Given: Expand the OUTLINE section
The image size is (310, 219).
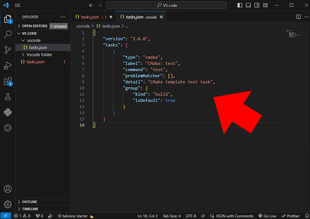Looking at the screenshot, I should [29, 202].
